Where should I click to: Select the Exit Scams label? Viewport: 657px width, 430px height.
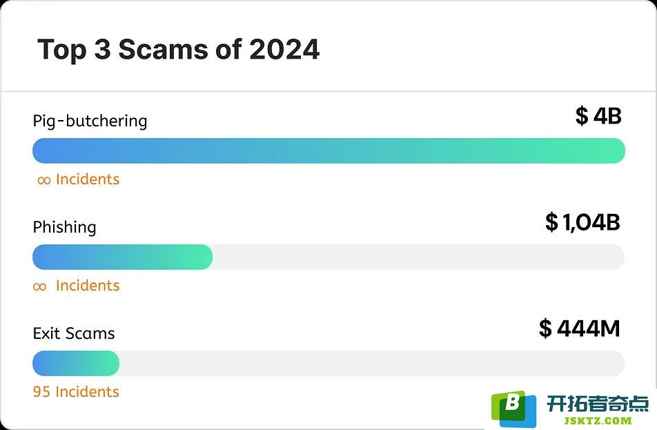[x=74, y=333]
